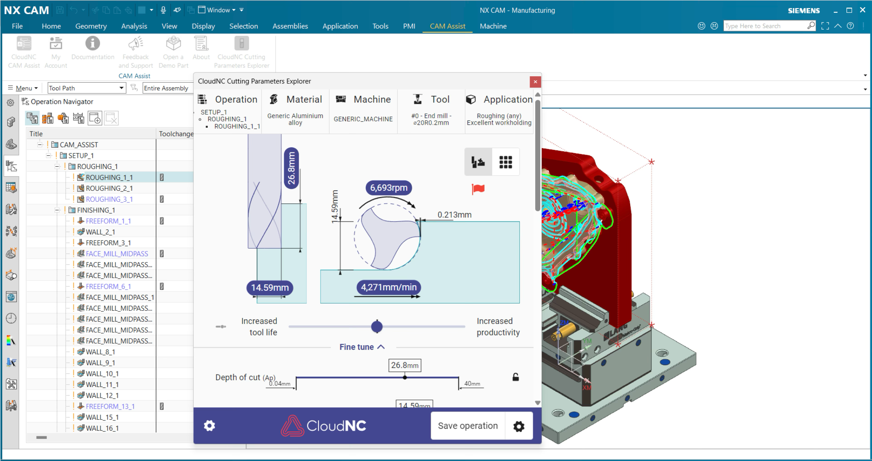Viewport: 872px width, 461px height.
Task: Switch to the Geometry tab
Action: click(91, 26)
